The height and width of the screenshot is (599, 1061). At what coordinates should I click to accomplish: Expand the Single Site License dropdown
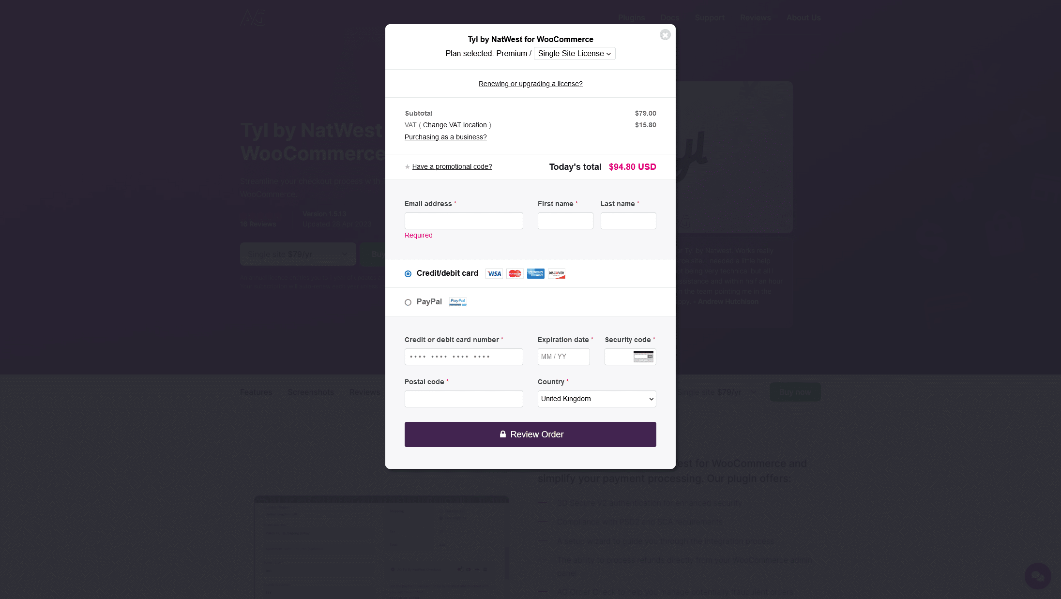[575, 54]
